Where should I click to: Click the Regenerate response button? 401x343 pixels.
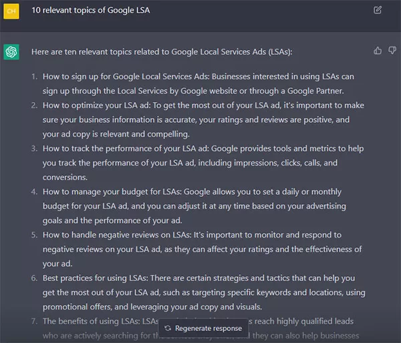[x=203, y=328]
